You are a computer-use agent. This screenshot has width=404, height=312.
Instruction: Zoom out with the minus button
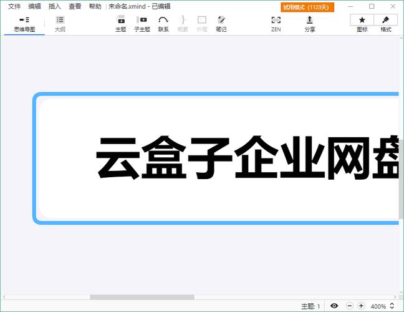tap(349, 306)
